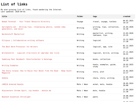The width and height of the screenshot is (136, 102).
Task: Open the Alpinestars Chrome Sport hoodie link
Action: tap(26, 91)
